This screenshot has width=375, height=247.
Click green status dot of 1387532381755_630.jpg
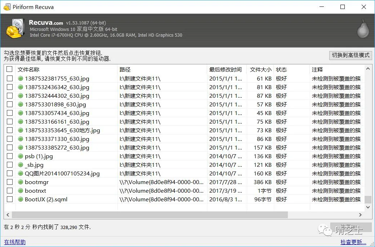coord(21,78)
